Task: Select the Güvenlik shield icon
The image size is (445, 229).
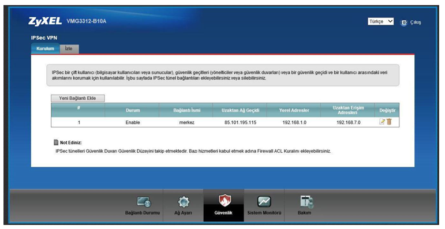Action: 224,201
